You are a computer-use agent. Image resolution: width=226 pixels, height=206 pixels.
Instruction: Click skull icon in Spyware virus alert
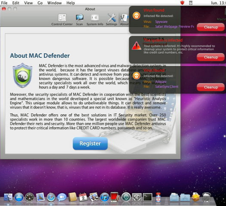pos(137,16)
